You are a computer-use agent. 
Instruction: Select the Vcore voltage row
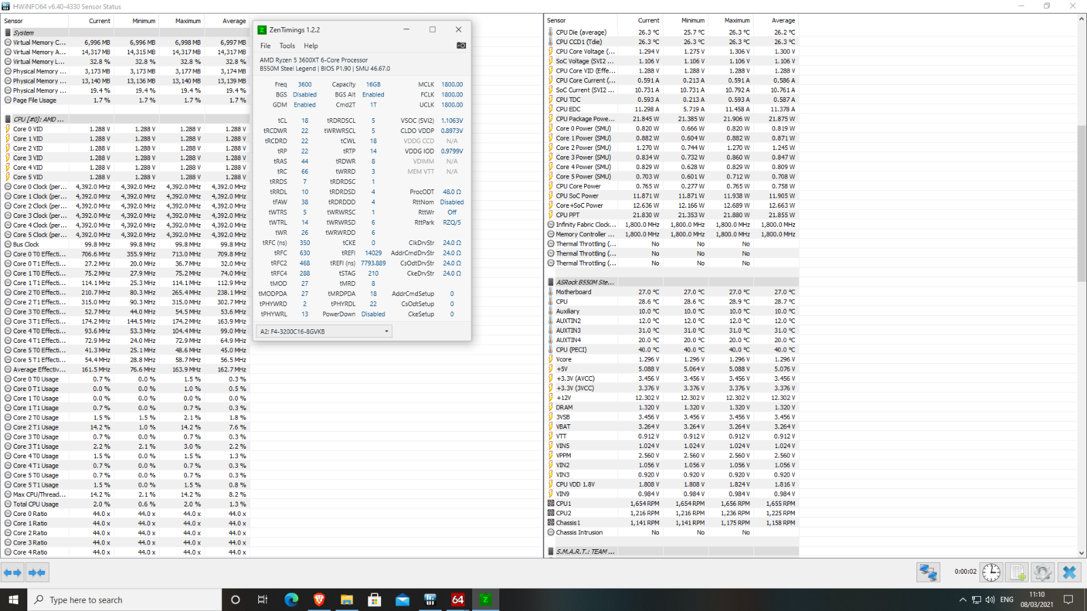pyautogui.click(x=673, y=359)
